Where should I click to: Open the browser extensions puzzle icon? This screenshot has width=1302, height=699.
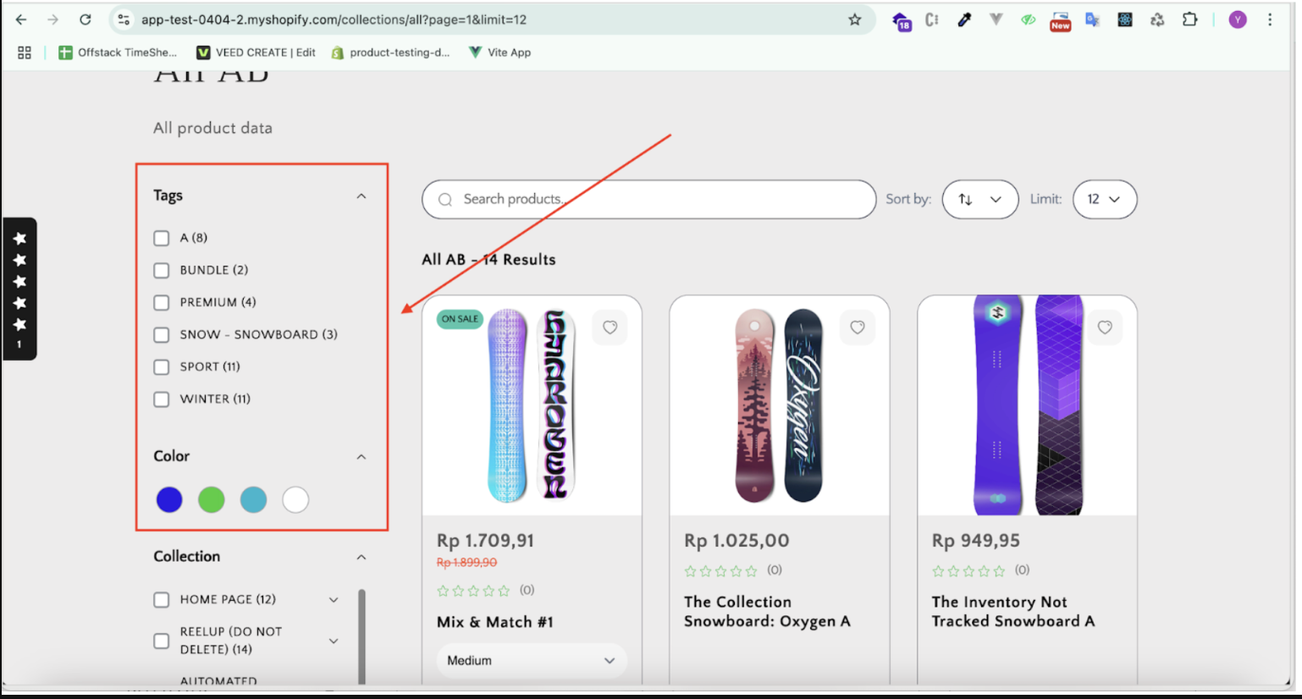coord(1189,19)
